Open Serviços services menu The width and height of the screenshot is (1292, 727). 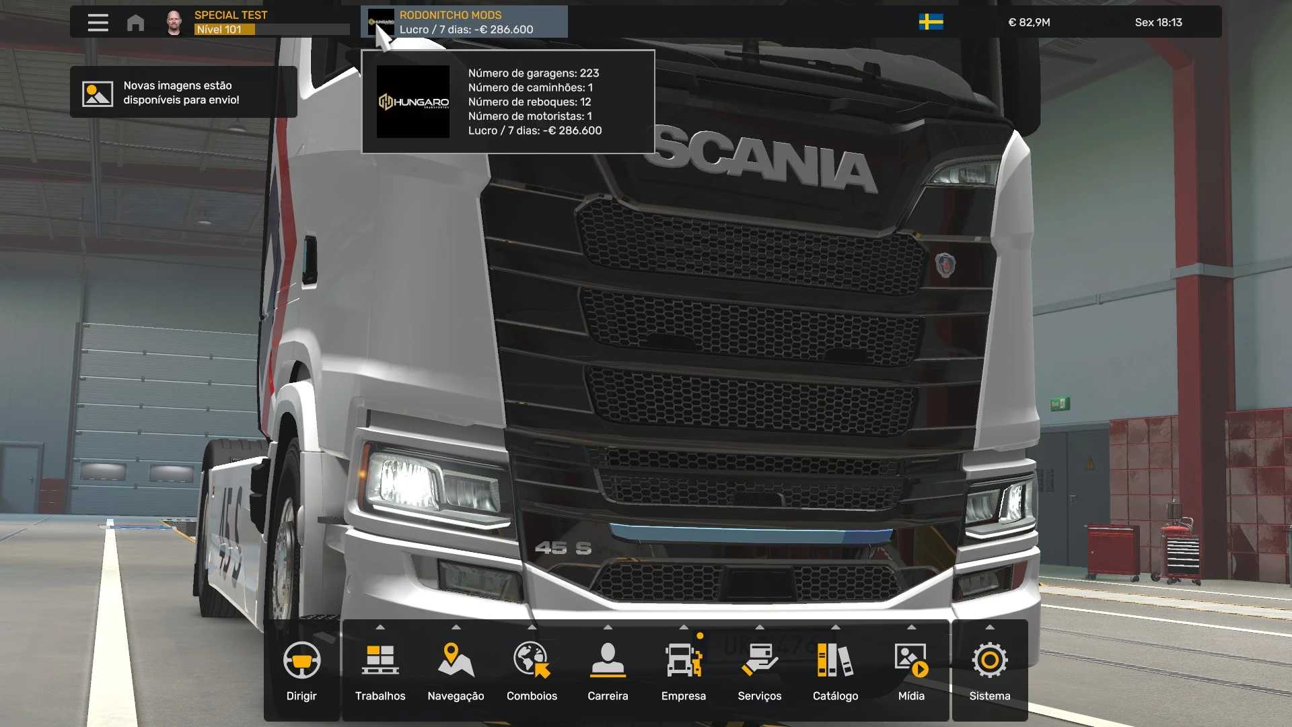(x=760, y=670)
